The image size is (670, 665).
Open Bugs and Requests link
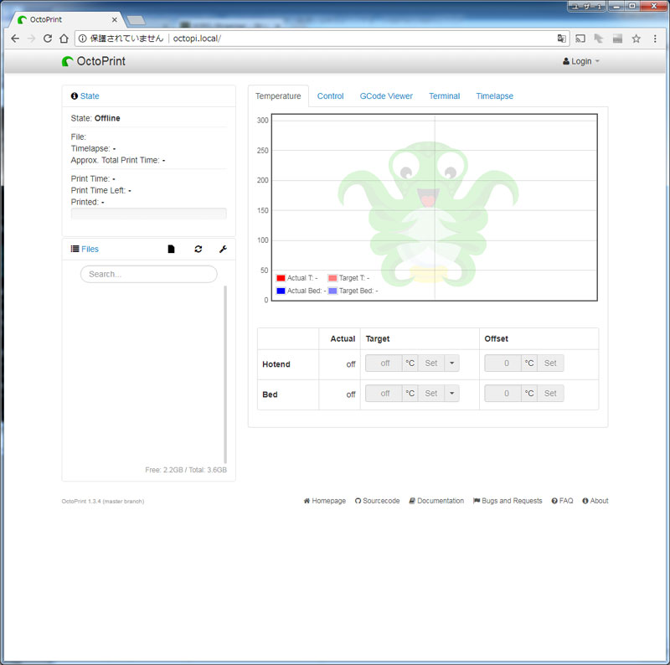[x=508, y=501]
